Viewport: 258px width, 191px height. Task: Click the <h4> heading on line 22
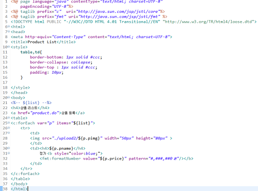[x=30, y=108]
